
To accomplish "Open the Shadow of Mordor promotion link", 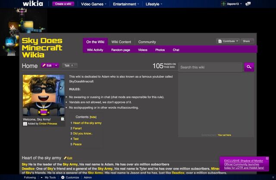I will tap(244, 164).
